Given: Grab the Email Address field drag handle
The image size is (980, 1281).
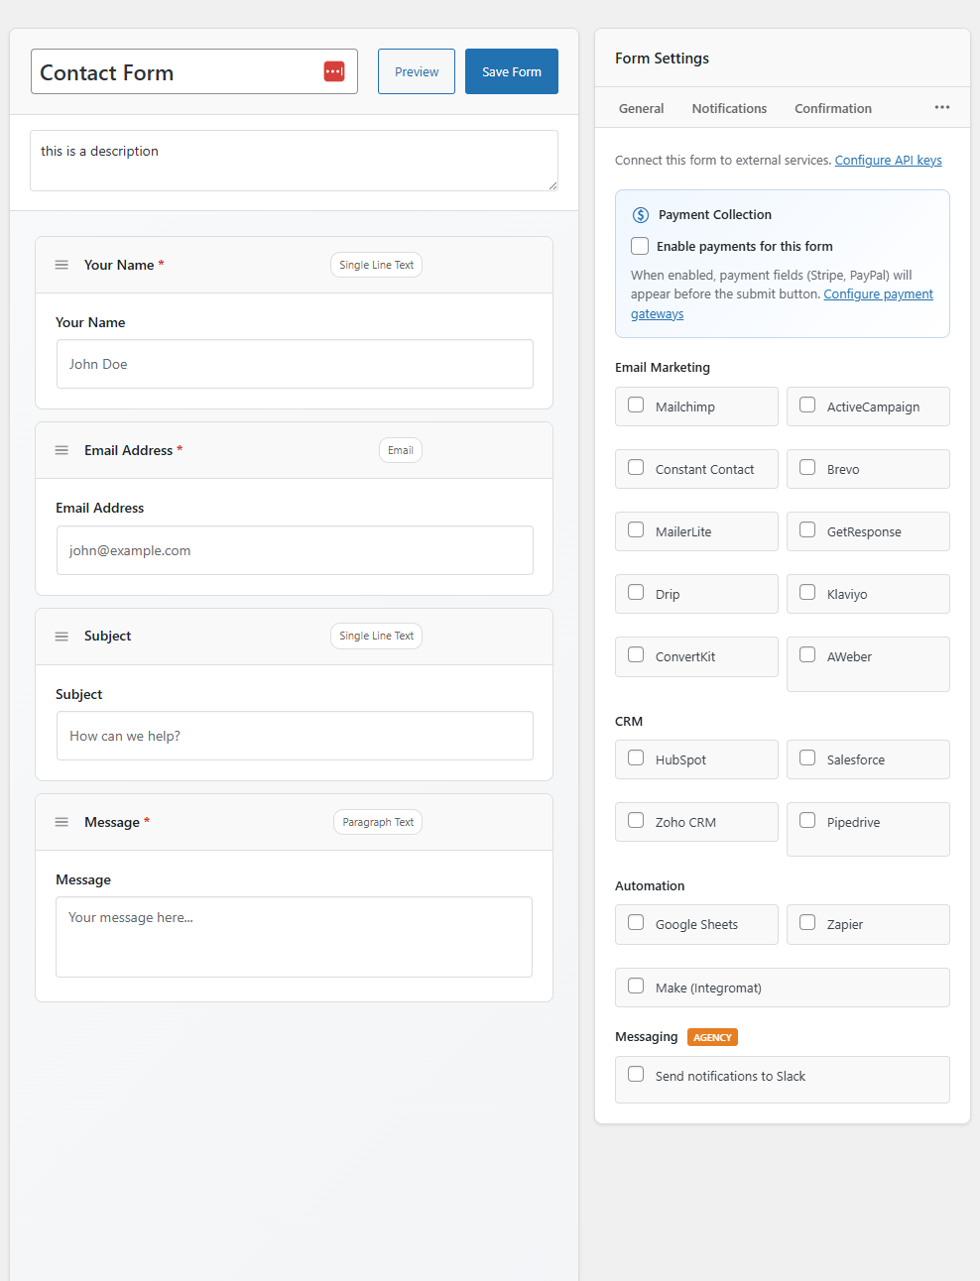Looking at the screenshot, I should pyautogui.click(x=61, y=450).
